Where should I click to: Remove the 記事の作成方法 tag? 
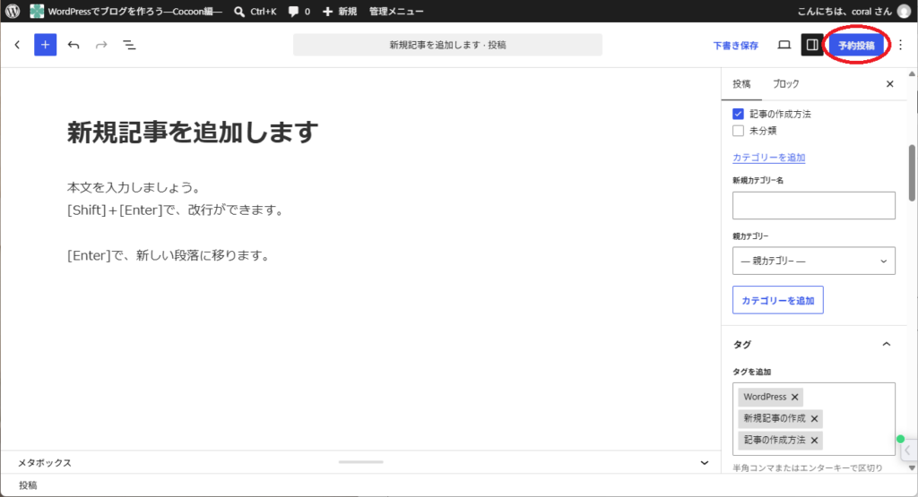tap(814, 441)
